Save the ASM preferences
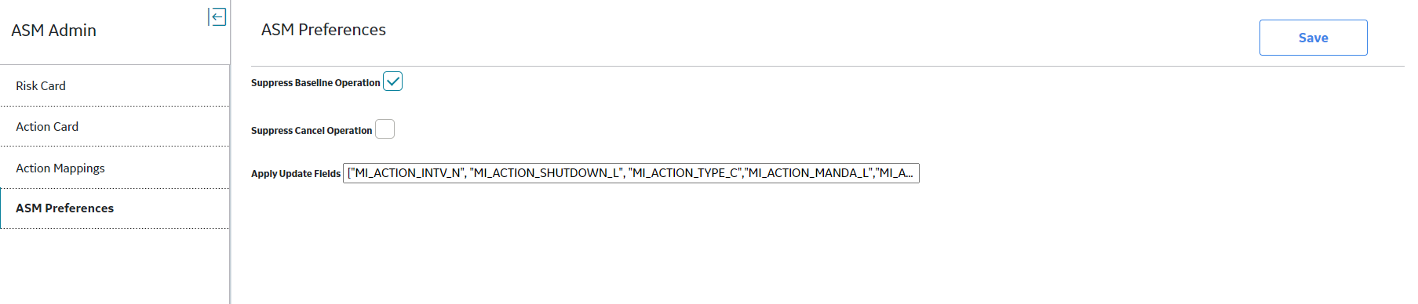Viewport: 1418px width, 304px height. [x=1313, y=38]
